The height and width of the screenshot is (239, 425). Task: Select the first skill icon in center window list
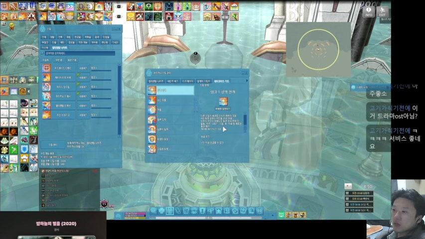[x=151, y=91]
